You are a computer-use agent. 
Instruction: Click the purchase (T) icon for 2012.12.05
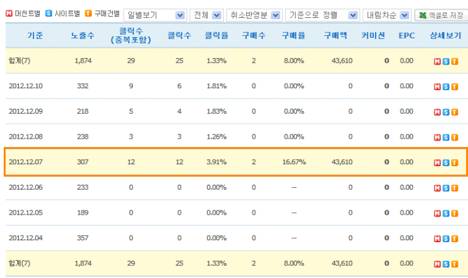pos(455,213)
